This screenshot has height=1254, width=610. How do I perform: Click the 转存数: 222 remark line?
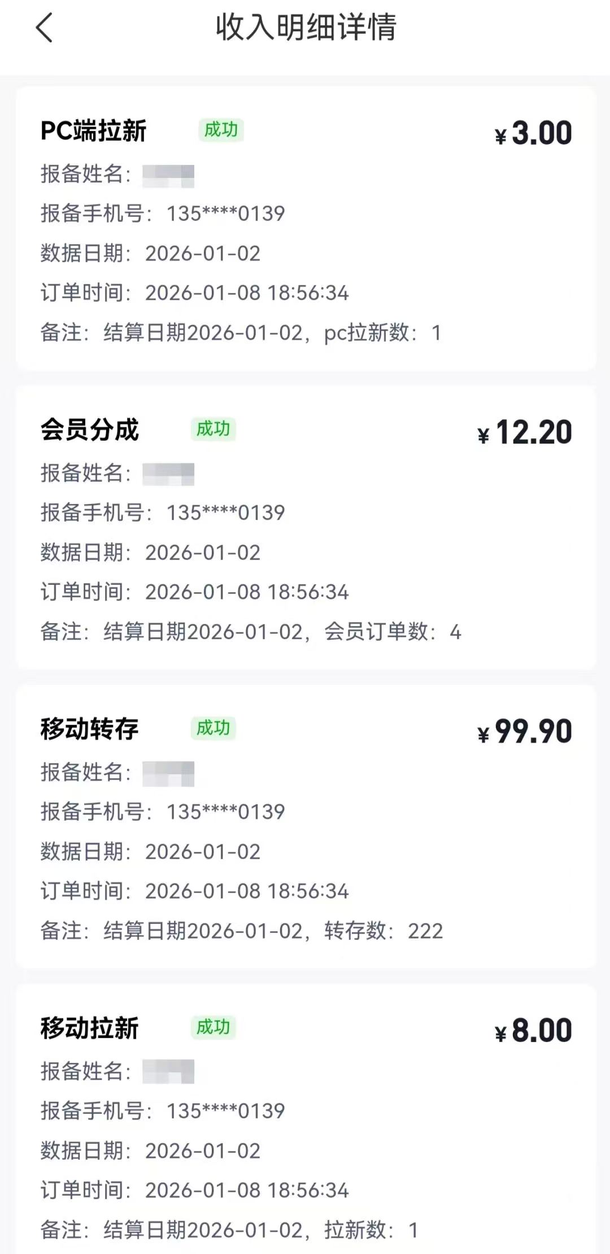(242, 931)
